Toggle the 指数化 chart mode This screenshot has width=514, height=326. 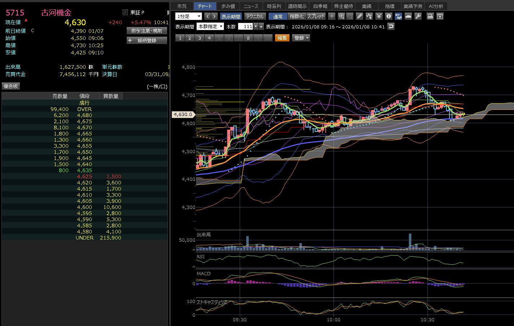click(x=297, y=16)
